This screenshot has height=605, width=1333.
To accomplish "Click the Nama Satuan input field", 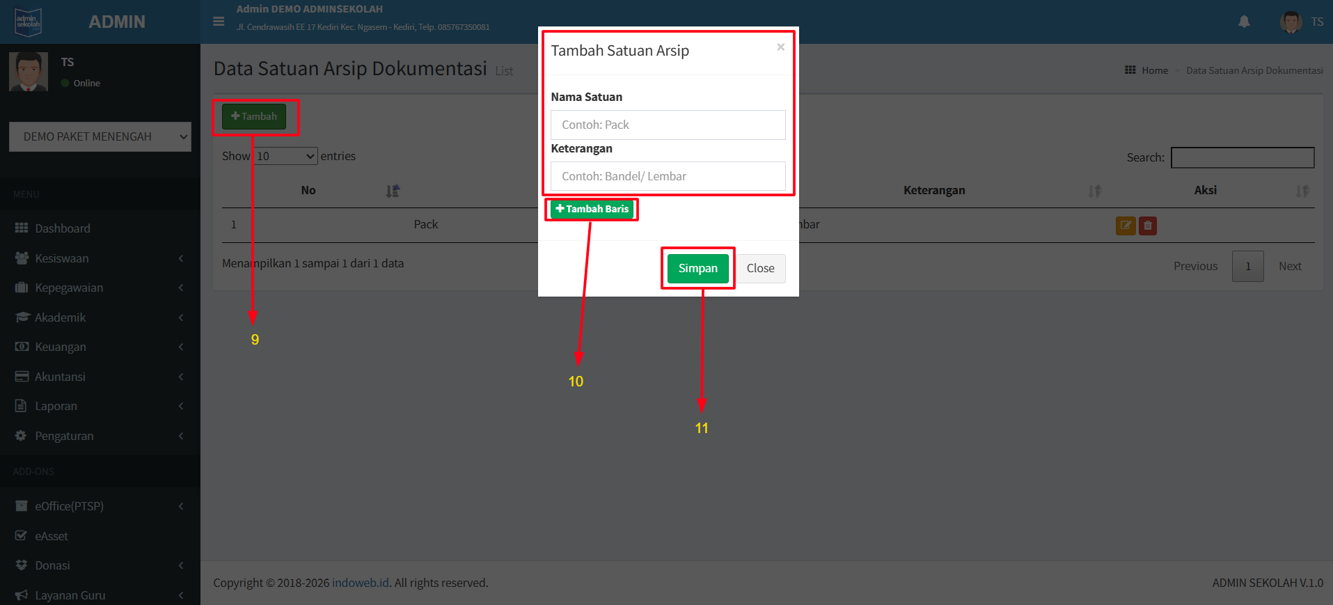I will point(668,125).
